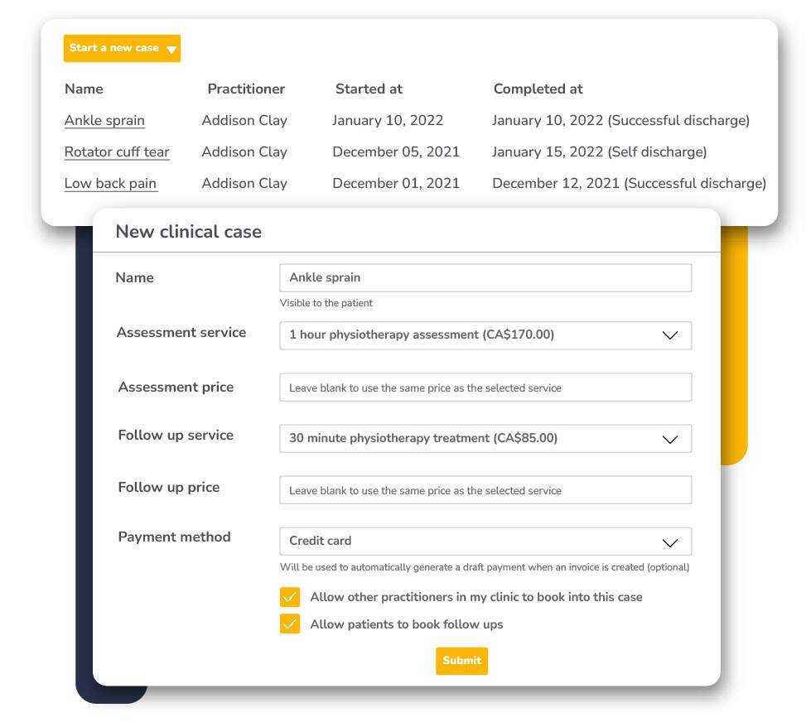Open the Ankle sprain case link
Viewport: 811px width, 722px height.
click(x=104, y=121)
